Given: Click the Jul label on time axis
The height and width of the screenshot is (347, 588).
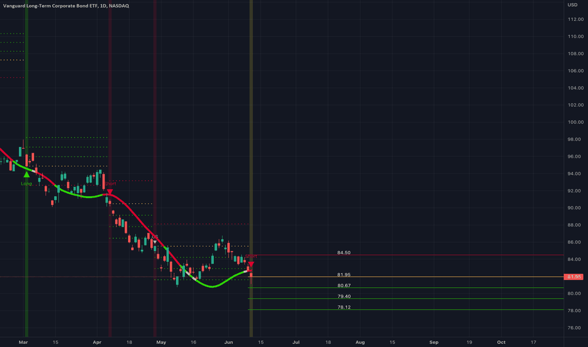Looking at the screenshot, I should (296, 342).
